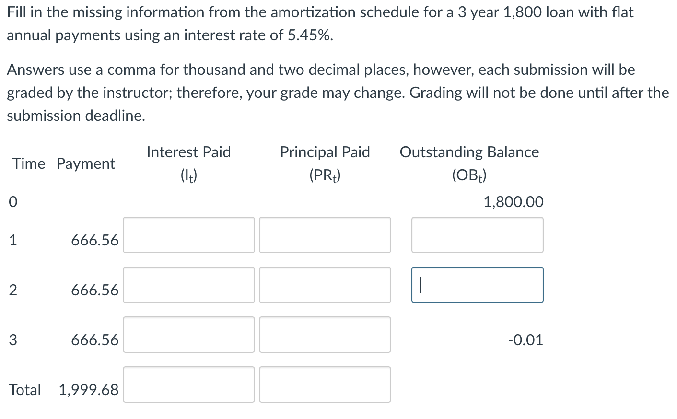Select the focused Outstanding Balance field for year 2

click(x=477, y=285)
